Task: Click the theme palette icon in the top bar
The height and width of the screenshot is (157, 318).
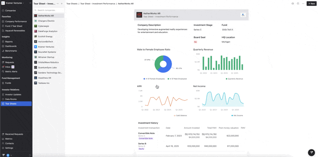Action: point(293,4)
